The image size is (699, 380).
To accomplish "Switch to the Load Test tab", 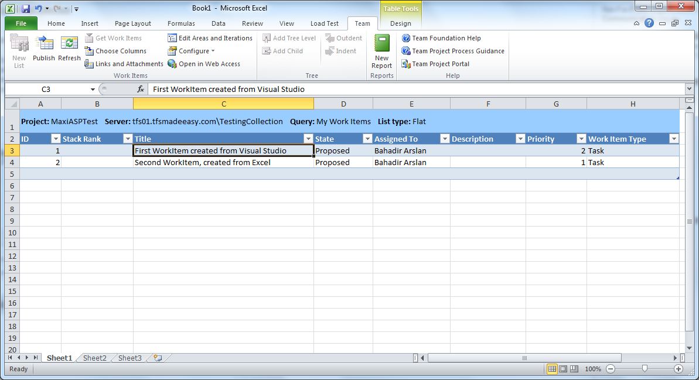I will [x=324, y=23].
